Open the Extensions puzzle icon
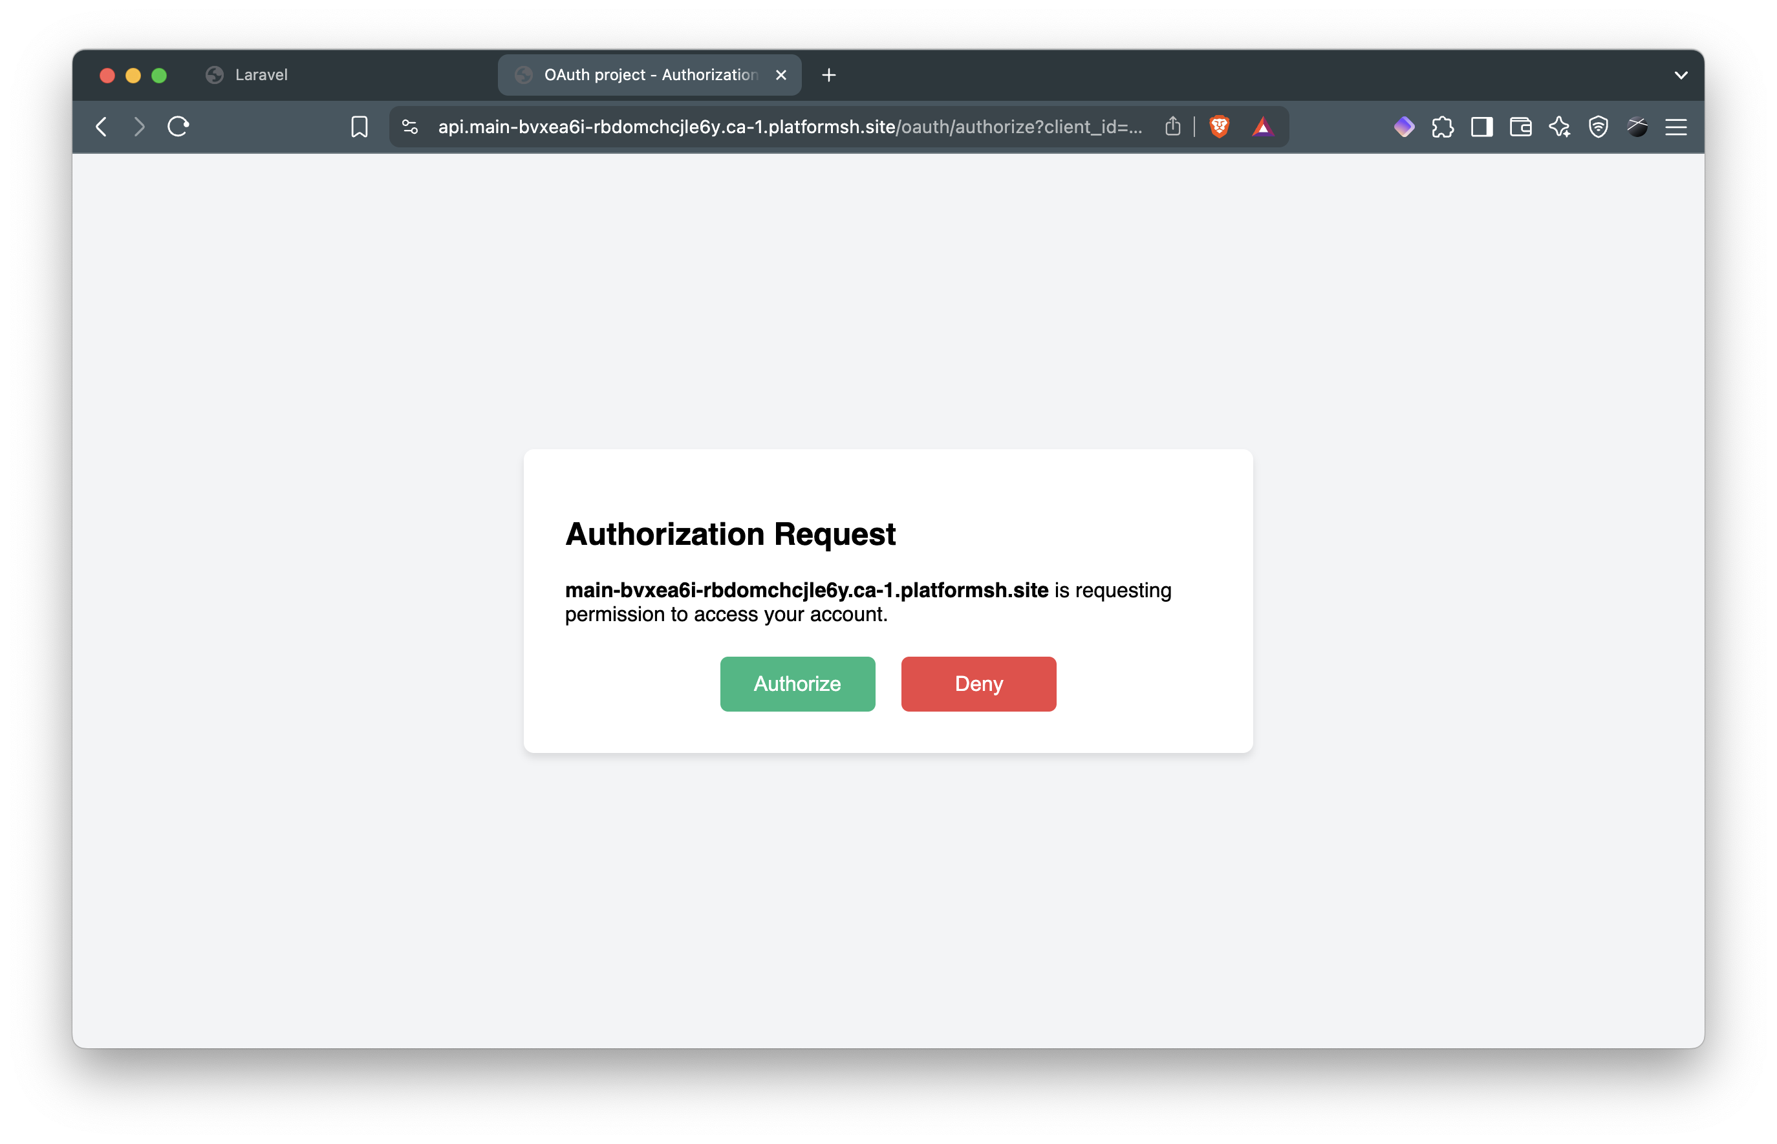The width and height of the screenshot is (1777, 1144). [1443, 127]
